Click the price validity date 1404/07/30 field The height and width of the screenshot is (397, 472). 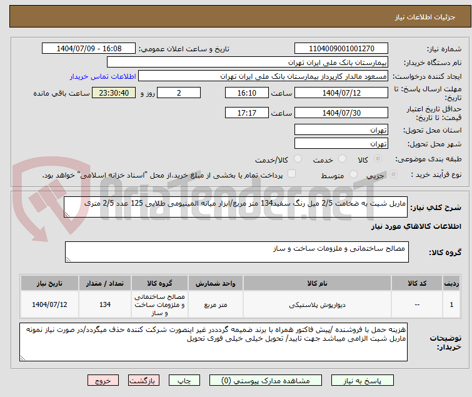[341, 113]
